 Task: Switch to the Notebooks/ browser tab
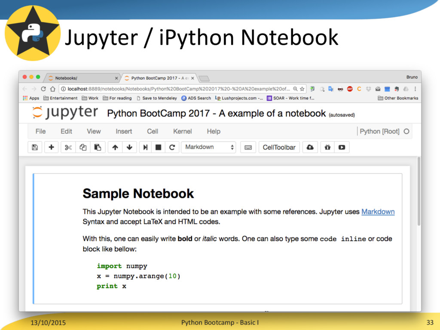tap(81, 78)
